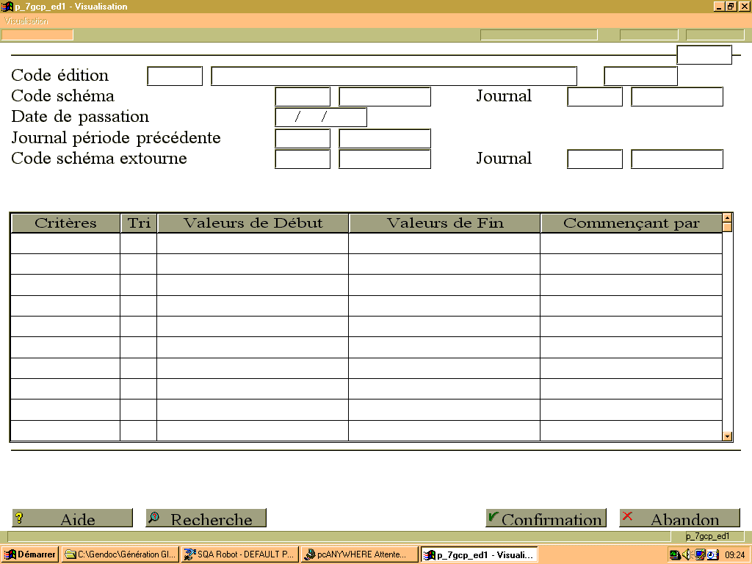This screenshot has height=564, width=752.
Task: Select the Valeurs de Début column header
Action: 253,223
